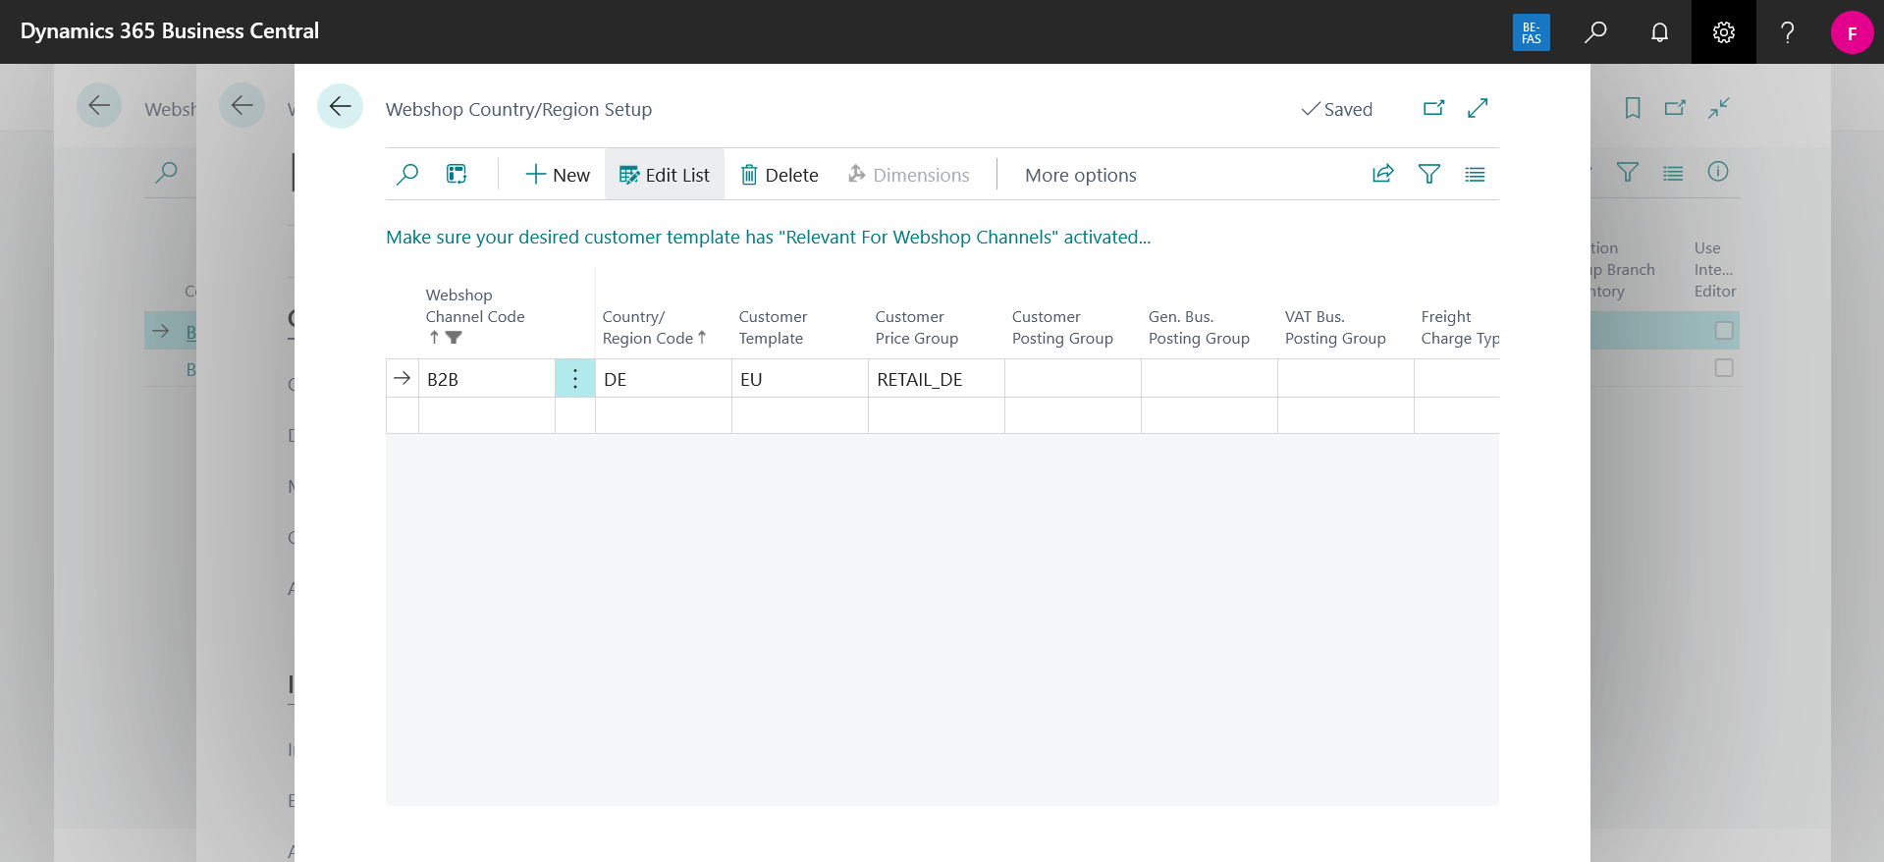Open the help question mark

[x=1788, y=32]
